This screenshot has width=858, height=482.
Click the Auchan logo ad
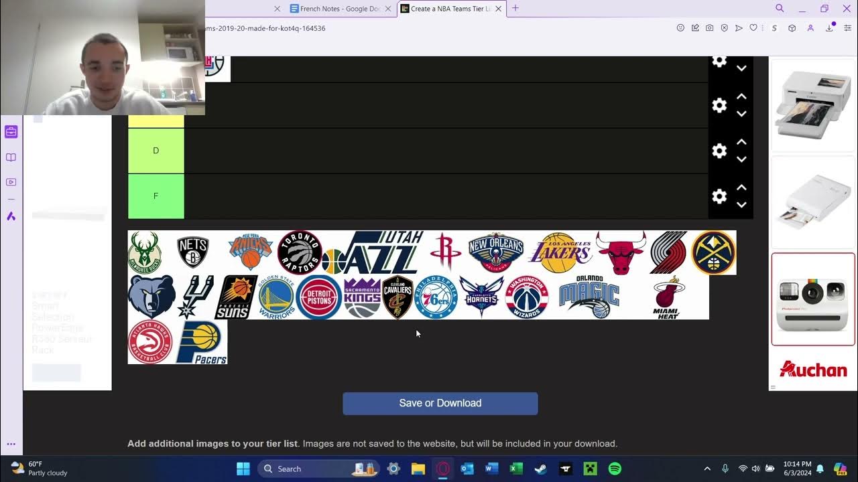click(x=813, y=369)
